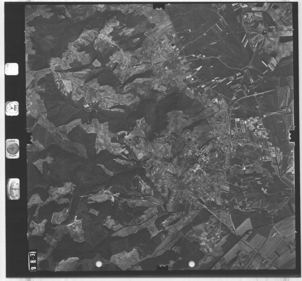Click the left white punch hole

98,264
